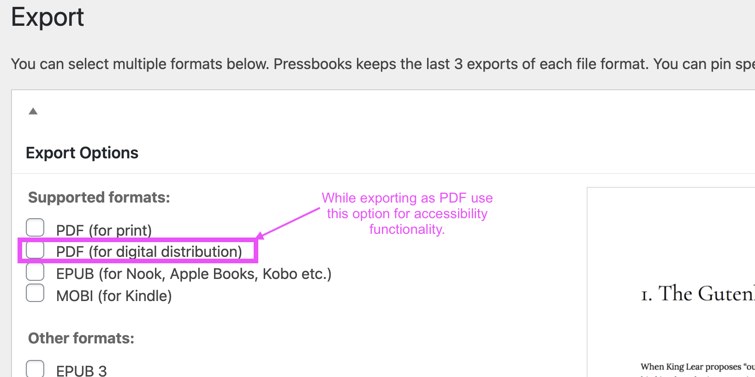This screenshot has width=755, height=377.
Task: Select the MOBI (for Kindle) checkbox
Action: [35, 293]
